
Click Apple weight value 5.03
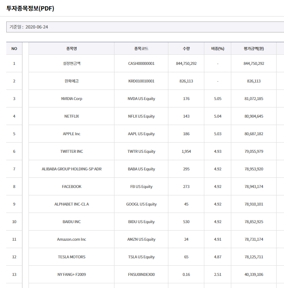click(x=218, y=134)
